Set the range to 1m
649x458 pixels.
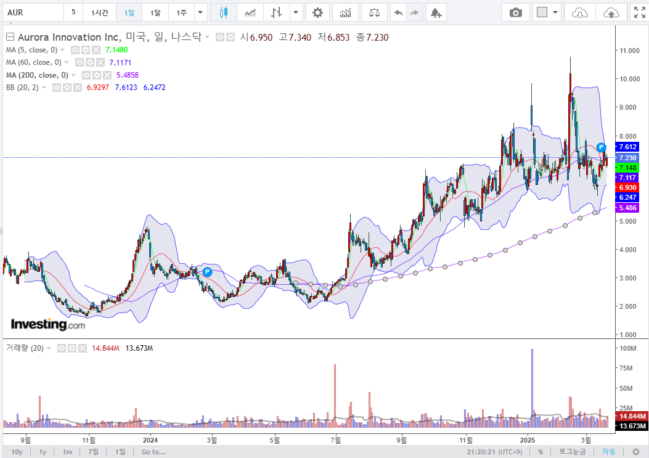pos(67,452)
